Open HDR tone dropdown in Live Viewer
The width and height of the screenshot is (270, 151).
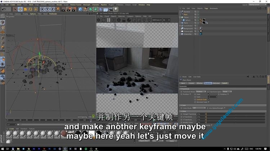157,20
